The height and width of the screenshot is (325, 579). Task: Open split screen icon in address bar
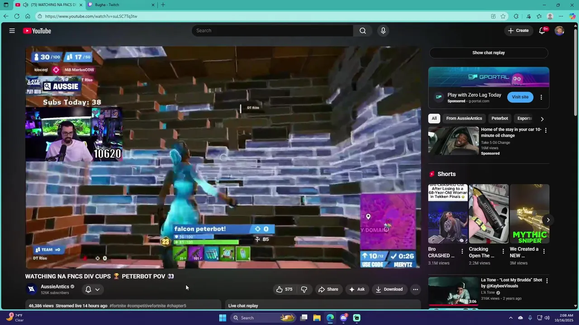[x=493, y=16]
